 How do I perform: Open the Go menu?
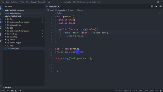(x=27, y=2)
